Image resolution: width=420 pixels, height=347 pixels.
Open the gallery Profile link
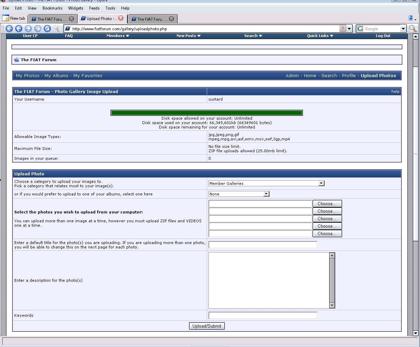(349, 76)
